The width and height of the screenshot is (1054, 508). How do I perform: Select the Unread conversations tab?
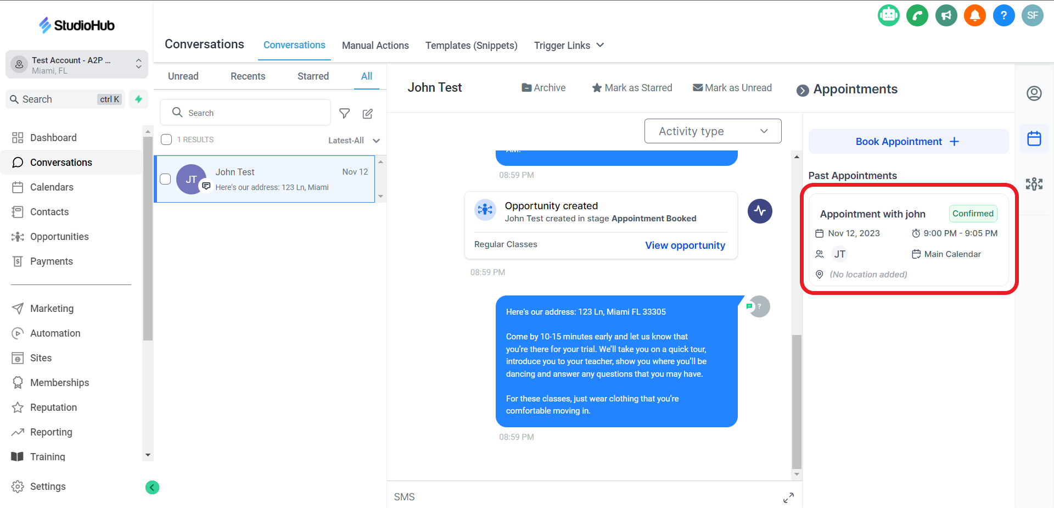(183, 76)
